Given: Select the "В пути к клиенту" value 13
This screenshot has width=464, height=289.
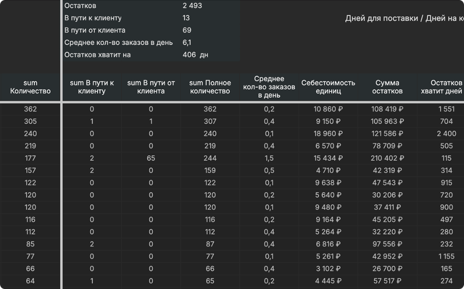Looking at the screenshot, I should click(x=186, y=18).
